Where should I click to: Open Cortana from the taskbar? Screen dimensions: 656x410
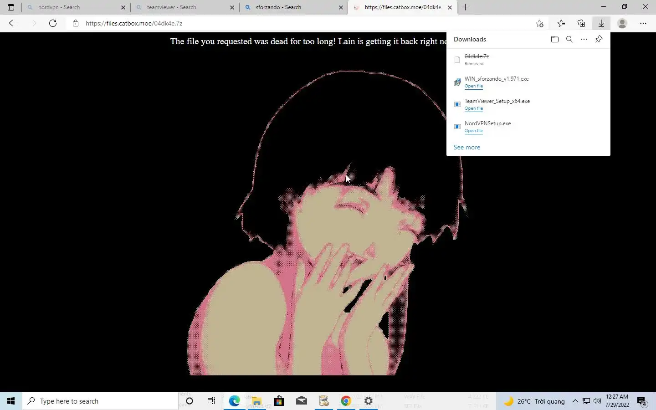pos(190,401)
